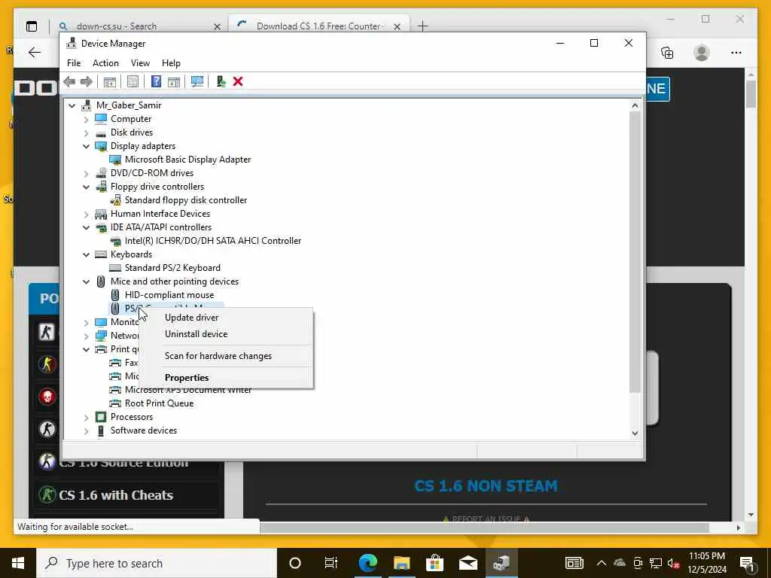Image resolution: width=771 pixels, height=578 pixels.
Task: Open Mail app from taskbar
Action: 468,563
